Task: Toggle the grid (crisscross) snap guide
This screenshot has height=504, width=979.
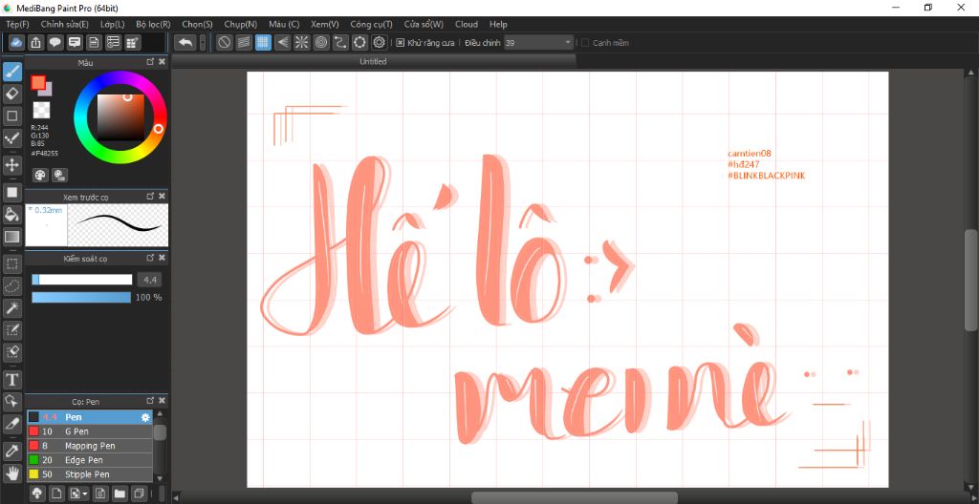Action: point(263,42)
